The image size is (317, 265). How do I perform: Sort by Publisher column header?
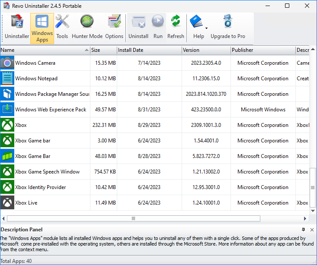coord(263,50)
